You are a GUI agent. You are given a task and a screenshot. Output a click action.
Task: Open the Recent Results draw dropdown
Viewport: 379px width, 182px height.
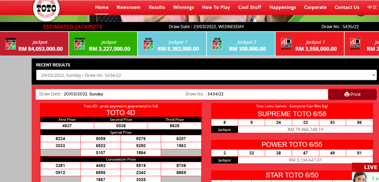206,75
